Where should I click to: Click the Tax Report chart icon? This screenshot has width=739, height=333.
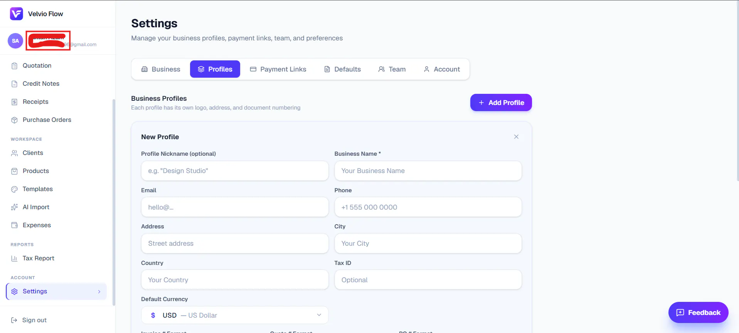14,258
